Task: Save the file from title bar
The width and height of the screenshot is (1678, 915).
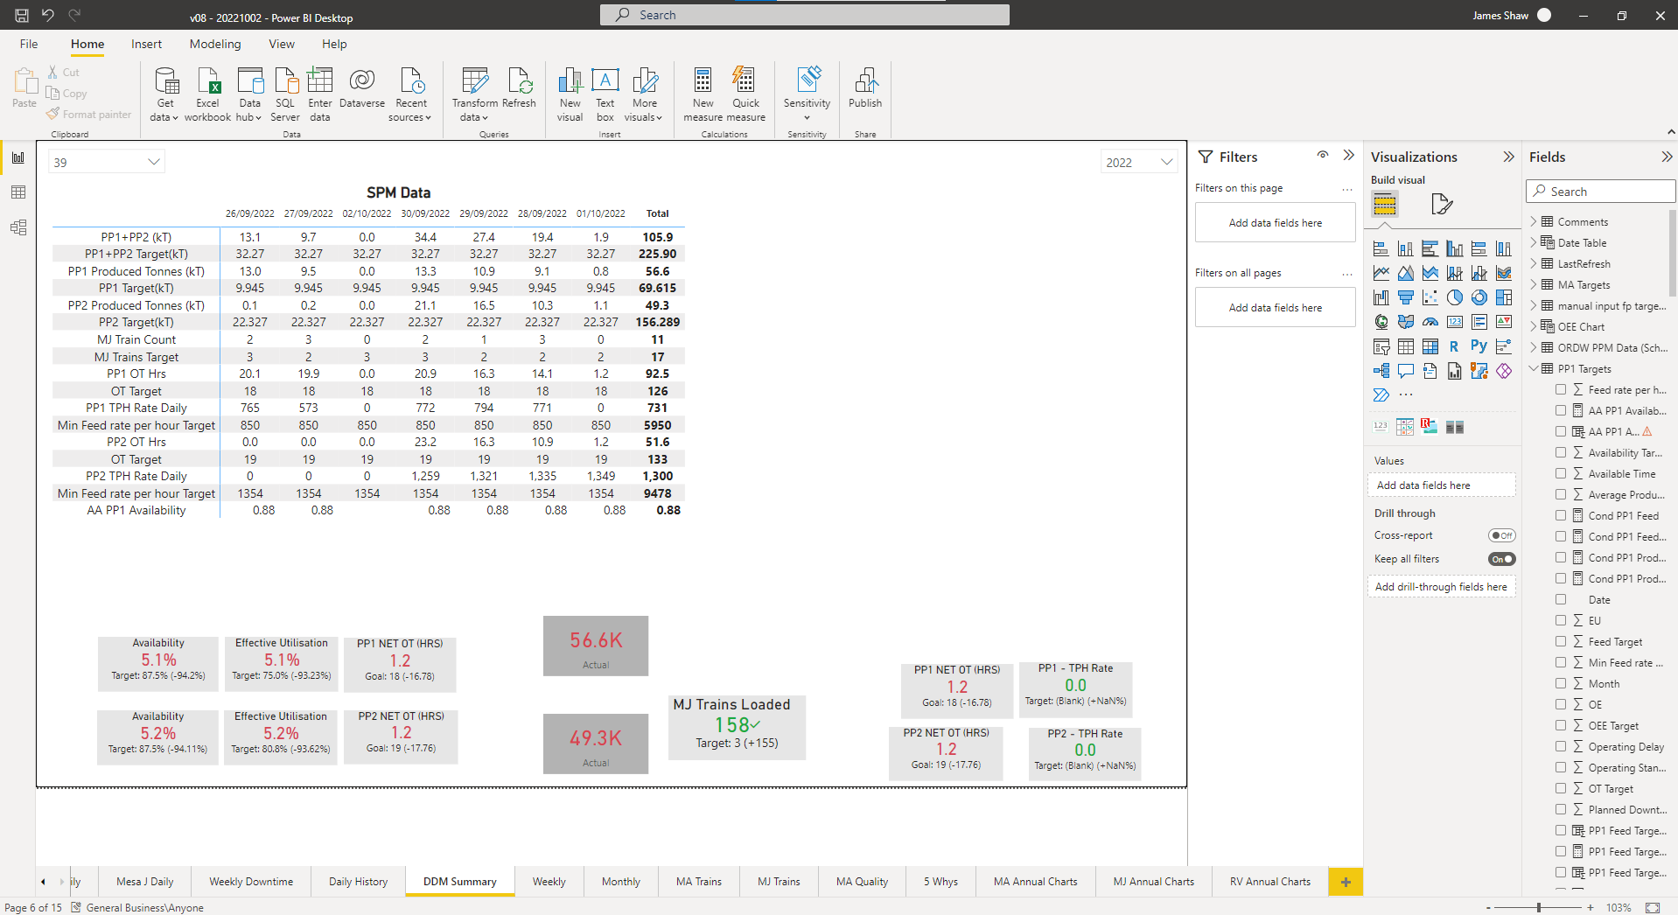Action: point(21,15)
